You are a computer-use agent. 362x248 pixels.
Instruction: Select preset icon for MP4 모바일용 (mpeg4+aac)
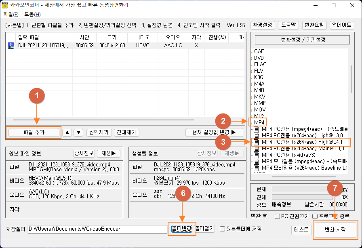coord(256,162)
